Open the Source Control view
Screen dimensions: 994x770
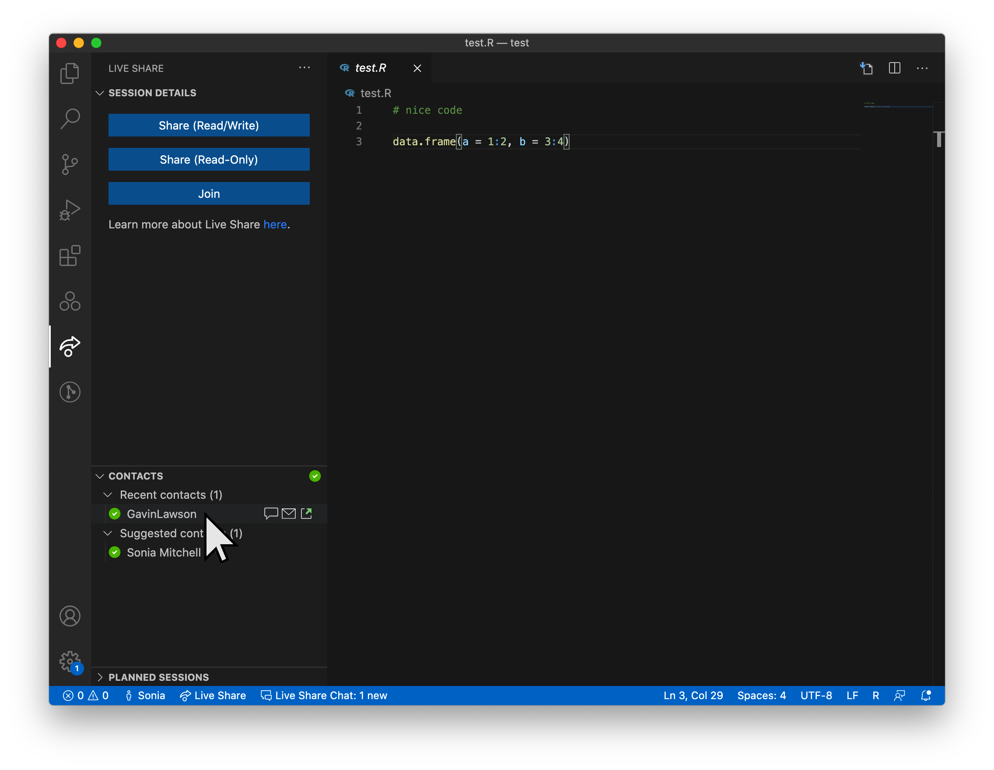(x=70, y=164)
